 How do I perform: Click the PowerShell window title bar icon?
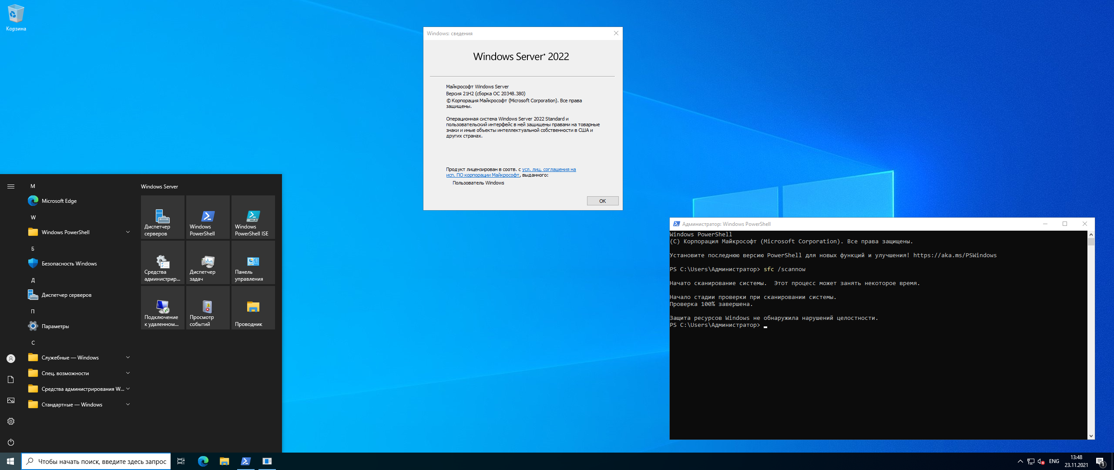click(x=676, y=224)
